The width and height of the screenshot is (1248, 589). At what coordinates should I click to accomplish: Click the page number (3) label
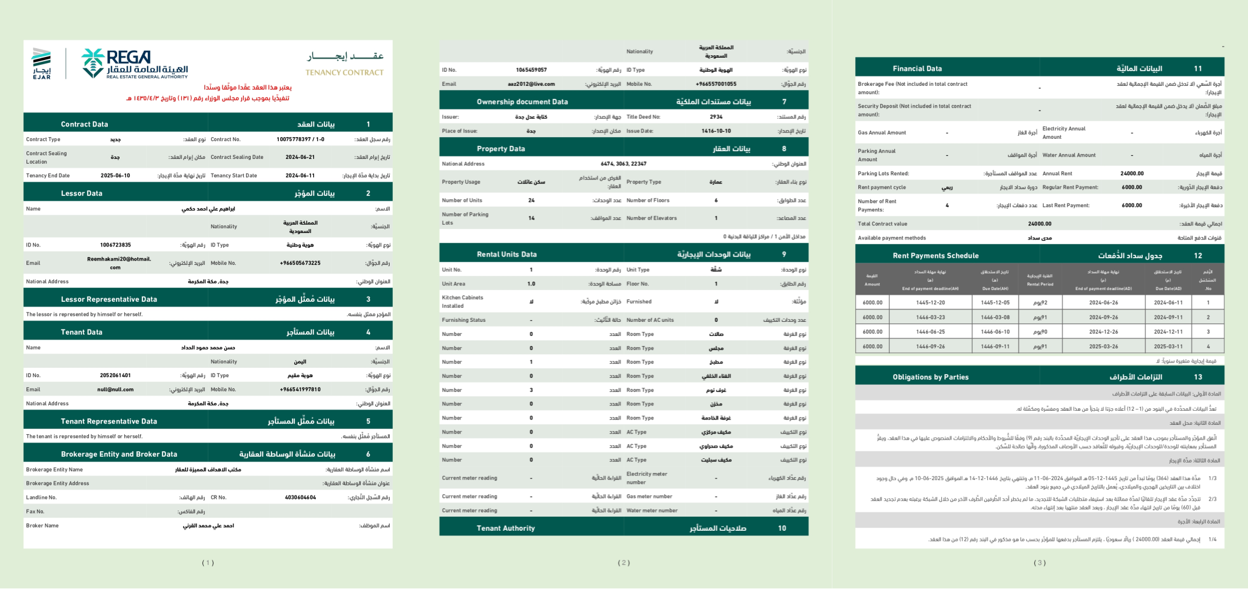(1040, 563)
